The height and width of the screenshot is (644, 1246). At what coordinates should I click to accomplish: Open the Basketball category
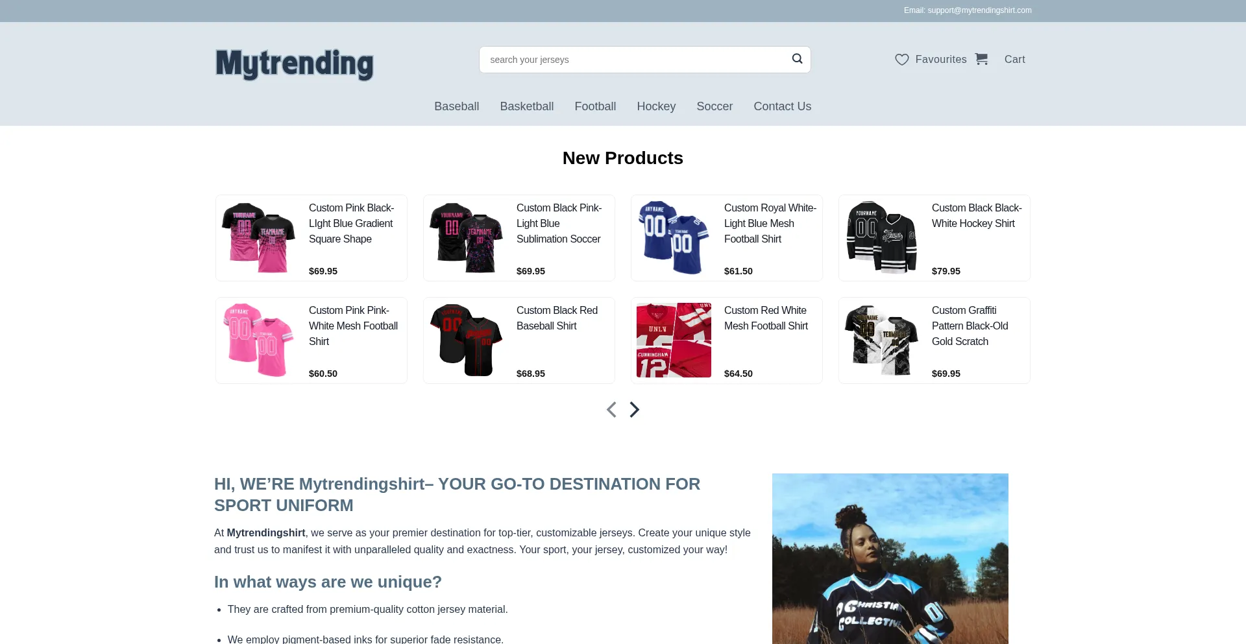527,106
